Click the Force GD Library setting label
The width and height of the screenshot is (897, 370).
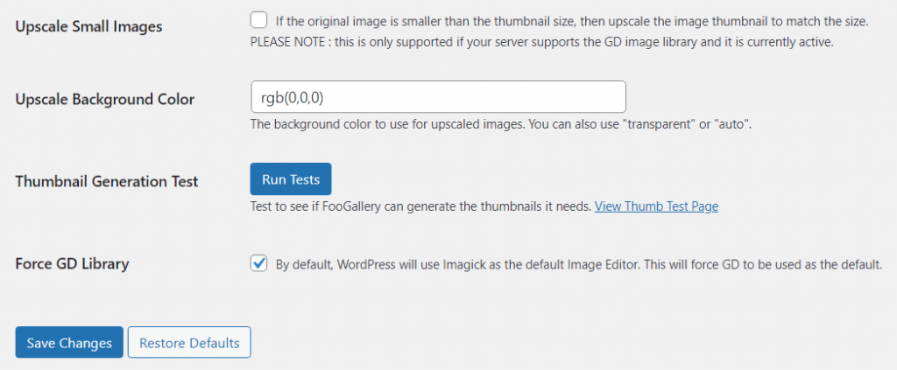pos(72,262)
